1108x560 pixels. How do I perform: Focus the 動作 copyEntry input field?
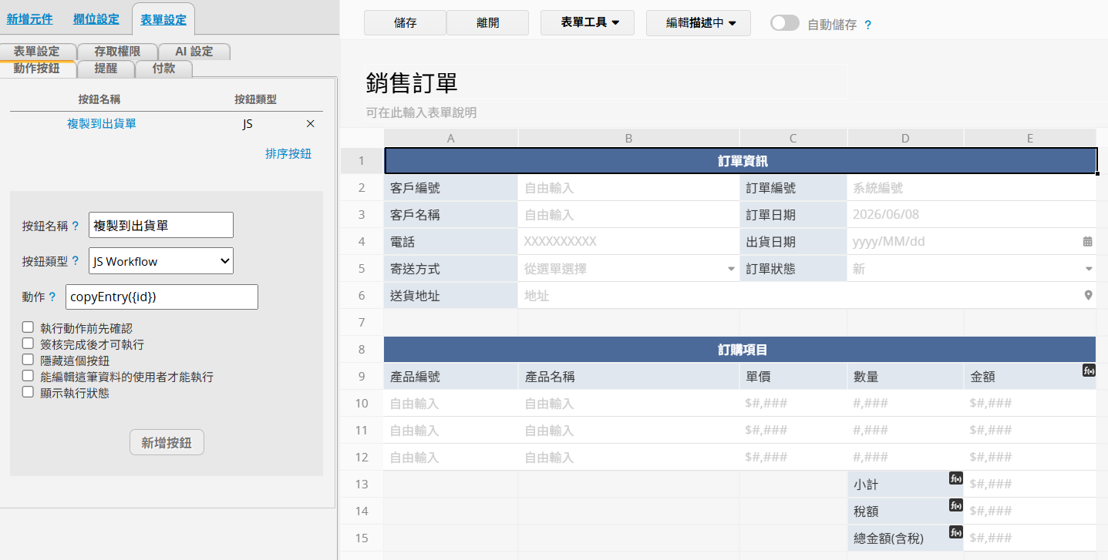tap(162, 297)
